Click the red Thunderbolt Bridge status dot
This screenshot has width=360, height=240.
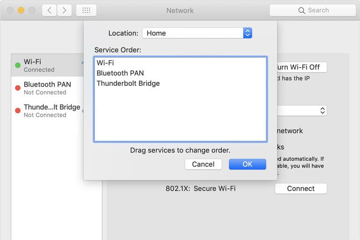[18, 111]
